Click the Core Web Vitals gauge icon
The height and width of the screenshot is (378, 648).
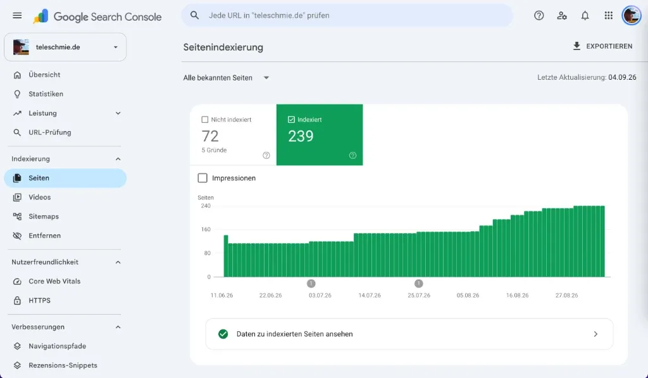click(17, 281)
